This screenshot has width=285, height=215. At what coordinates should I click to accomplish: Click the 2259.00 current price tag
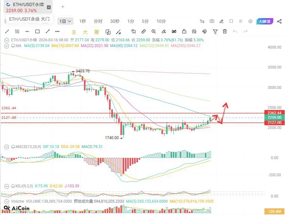[274, 118]
